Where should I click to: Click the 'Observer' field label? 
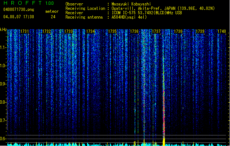pos(74,4)
